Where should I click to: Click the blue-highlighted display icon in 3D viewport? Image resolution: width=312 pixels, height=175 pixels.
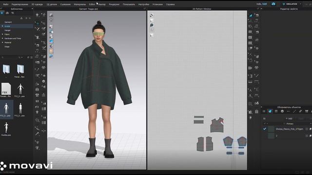[51, 41]
